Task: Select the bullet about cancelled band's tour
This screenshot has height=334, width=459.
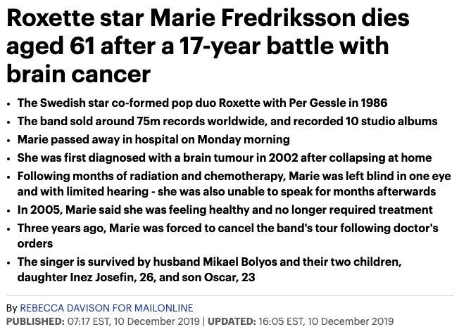Action: tap(228, 236)
